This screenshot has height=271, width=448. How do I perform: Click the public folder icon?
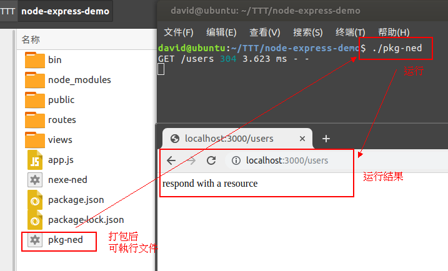(35, 100)
